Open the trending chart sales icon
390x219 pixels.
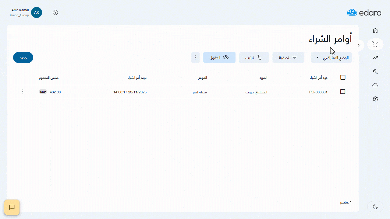[375, 58]
